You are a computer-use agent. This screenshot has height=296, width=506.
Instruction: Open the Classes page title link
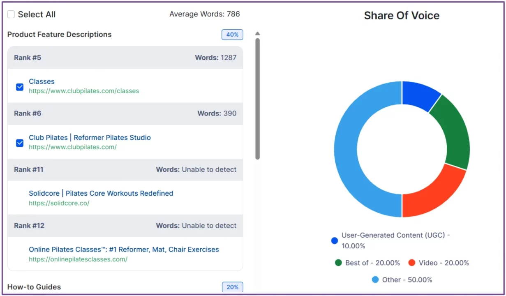point(42,81)
